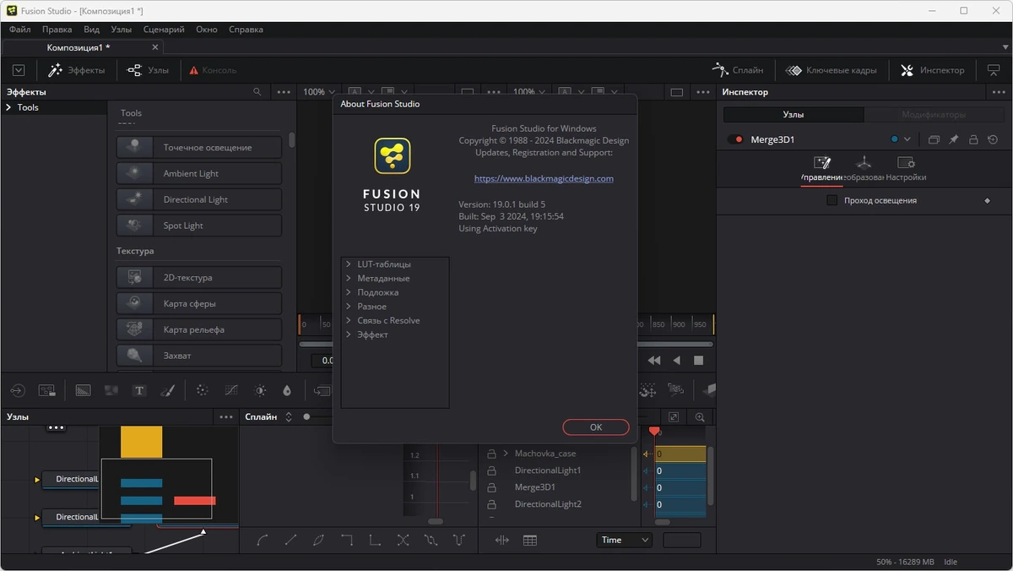
Task: Add a Brightness Contrast tool from toolbar
Action: pos(260,390)
